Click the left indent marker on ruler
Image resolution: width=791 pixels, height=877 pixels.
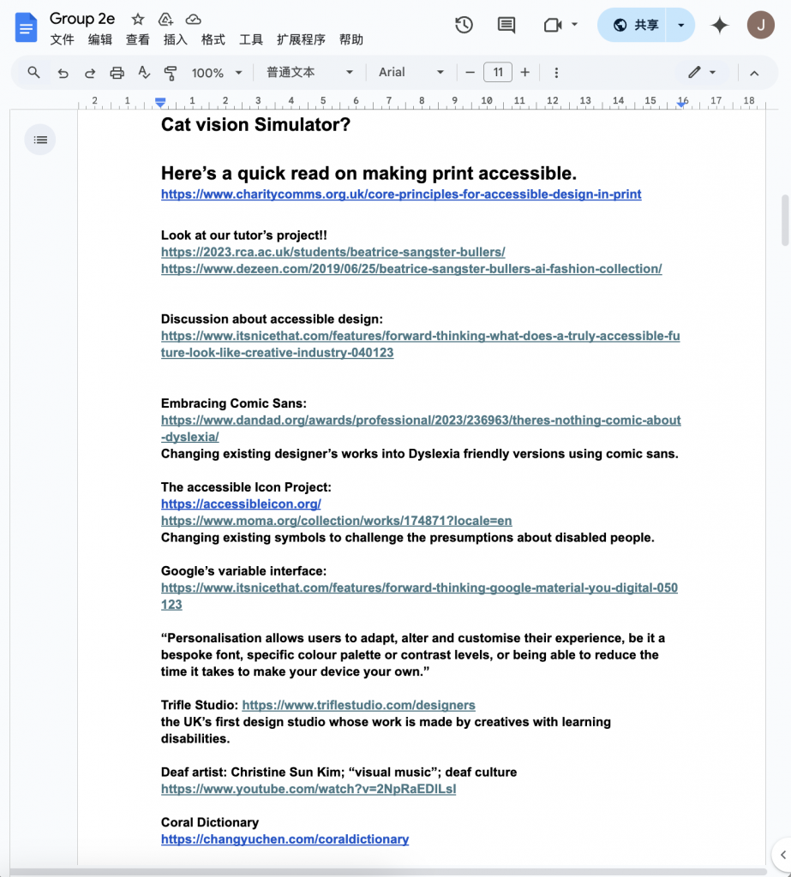[160, 103]
